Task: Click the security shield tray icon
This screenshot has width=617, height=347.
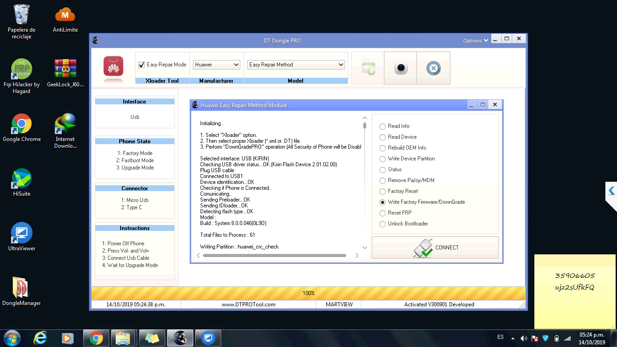Action: 546,338
